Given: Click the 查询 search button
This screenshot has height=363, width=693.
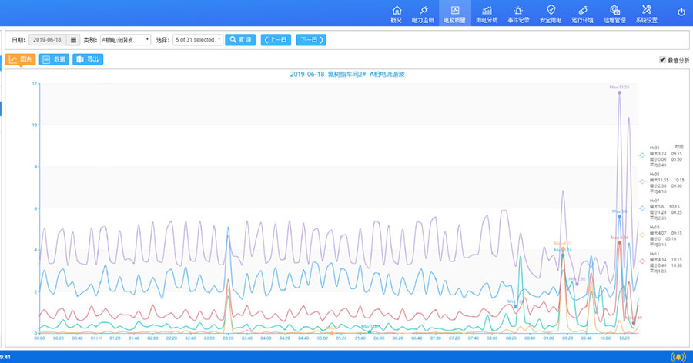Looking at the screenshot, I should point(240,39).
